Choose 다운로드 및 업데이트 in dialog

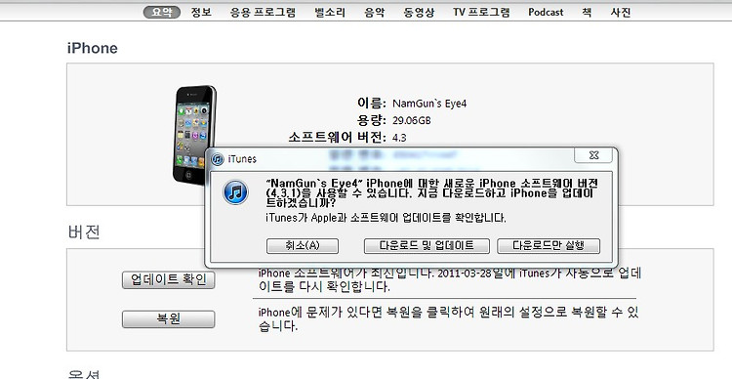(x=427, y=246)
